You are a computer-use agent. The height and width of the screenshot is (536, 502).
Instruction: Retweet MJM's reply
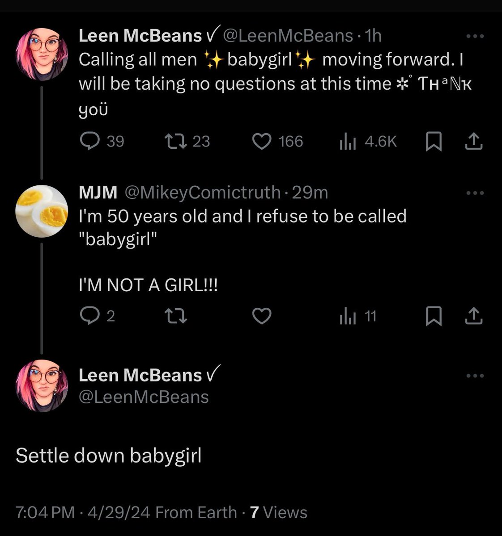point(176,316)
